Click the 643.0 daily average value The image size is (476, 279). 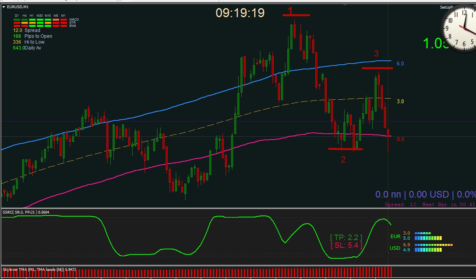click(19, 48)
